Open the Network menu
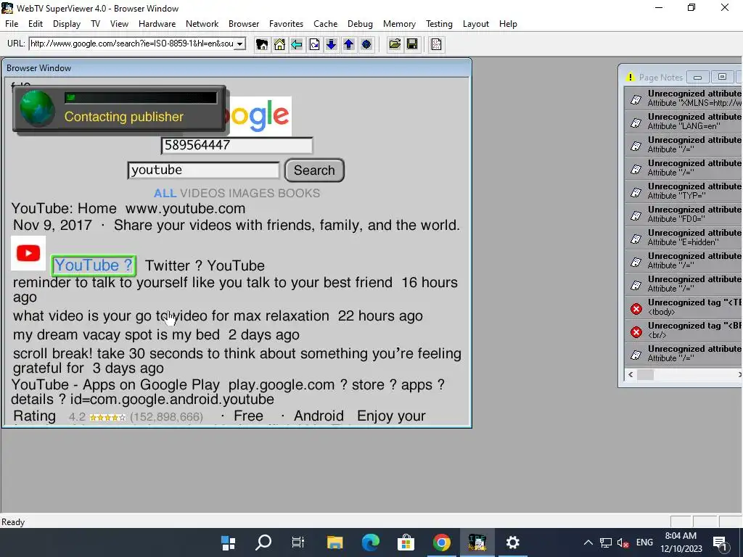Image resolution: width=743 pixels, height=557 pixels. coord(202,24)
